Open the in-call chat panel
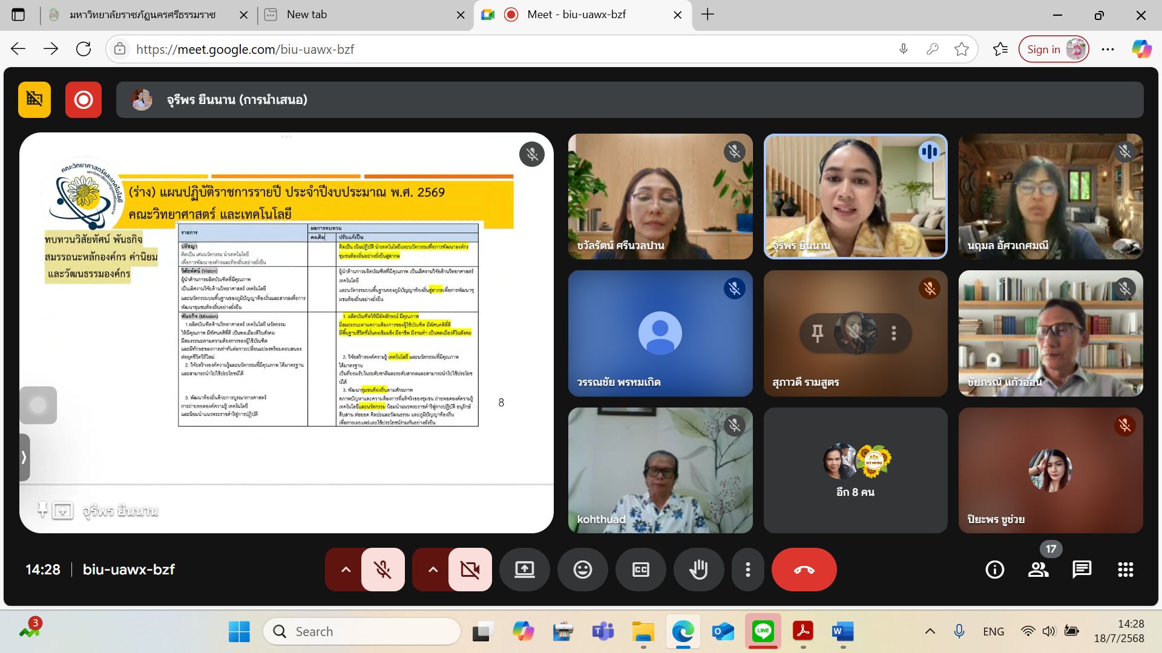The image size is (1162, 653). (1082, 570)
